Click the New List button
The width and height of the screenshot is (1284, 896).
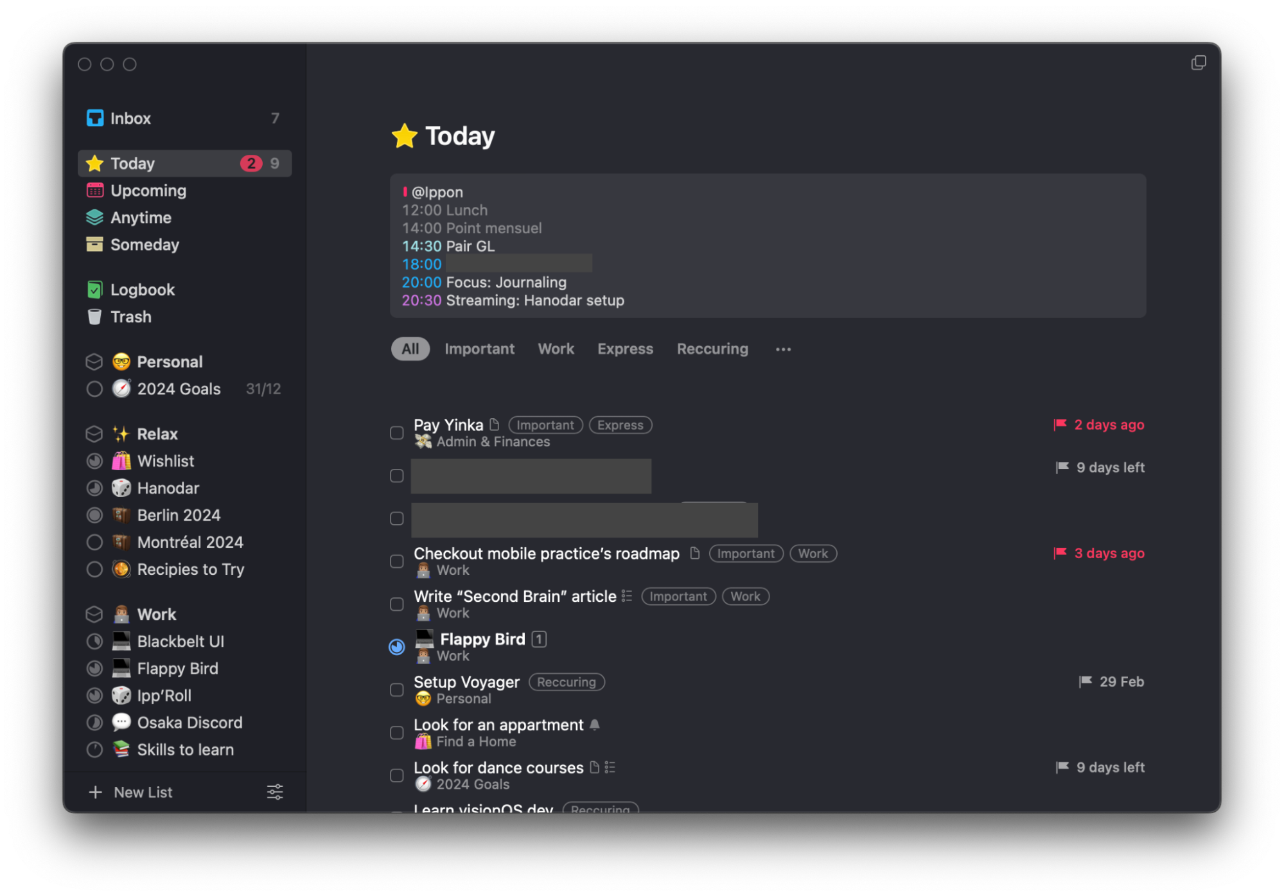(141, 791)
